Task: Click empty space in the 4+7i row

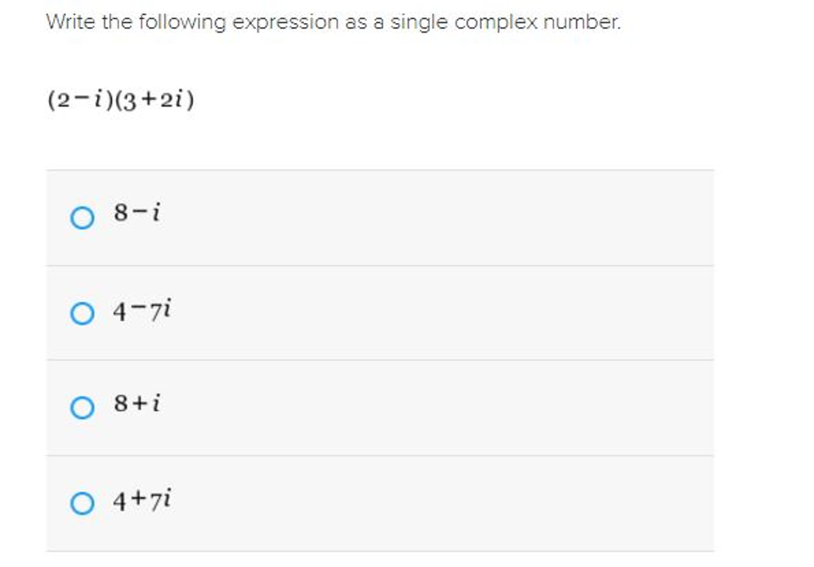Action: click(x=437, y=503)
